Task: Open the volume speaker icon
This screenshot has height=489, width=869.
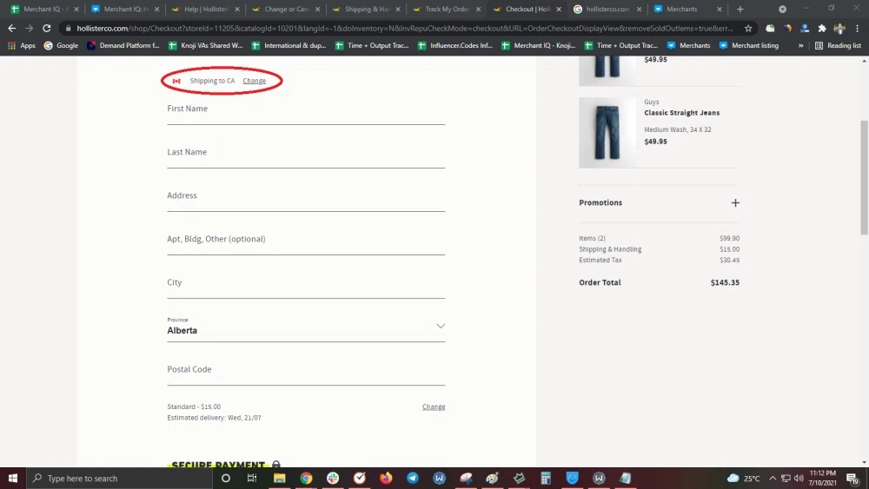Action: 799,478
